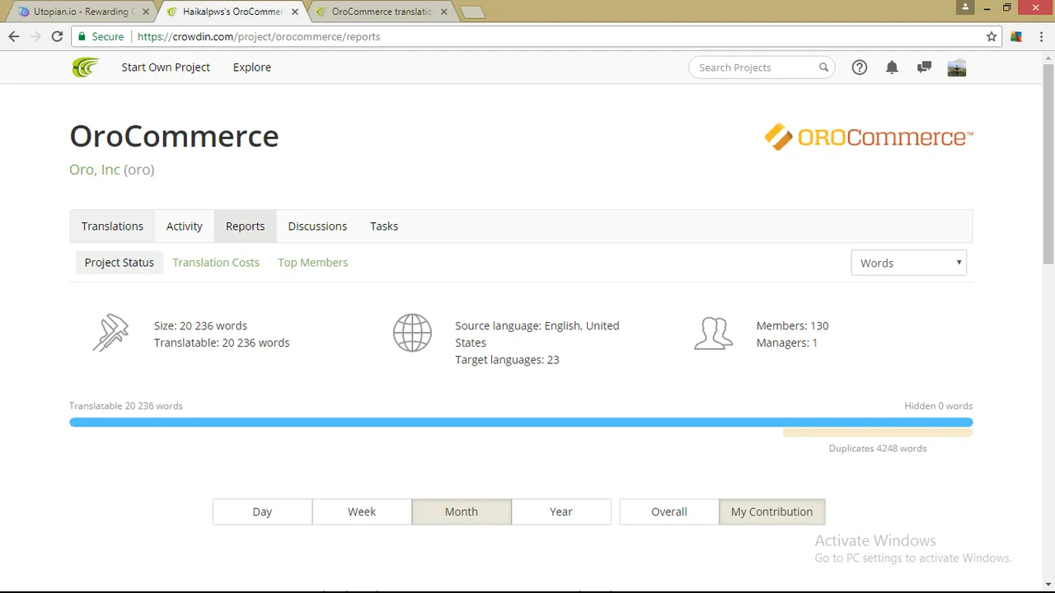The height and width of the screenshot is (593, 1055).
Task: Click the project size caliper icon
Action: [110, 334]
